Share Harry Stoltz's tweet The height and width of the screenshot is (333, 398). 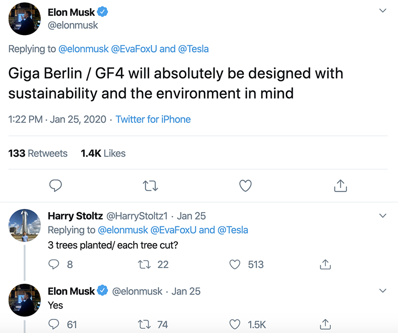point(325,264)
